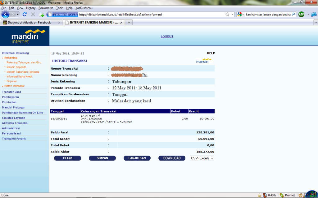The image size is (318, 198).
Task: Click the search magnifier icon
Action: click(x=293, y=14)
